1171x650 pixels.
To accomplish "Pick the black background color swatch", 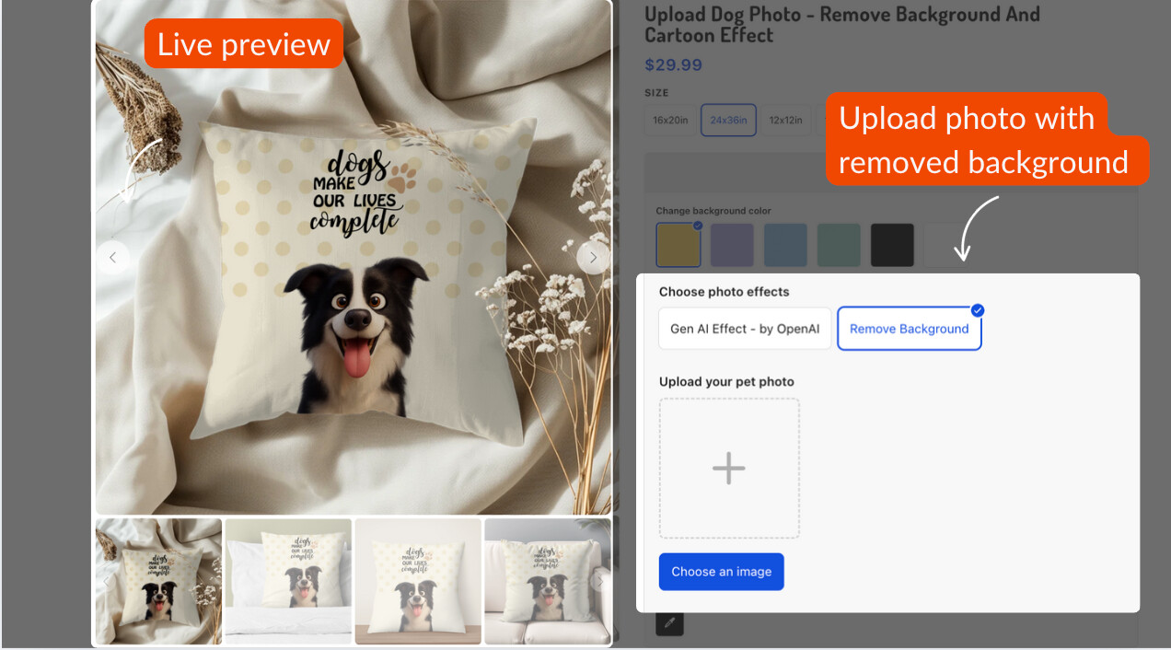I will (892, 245).
